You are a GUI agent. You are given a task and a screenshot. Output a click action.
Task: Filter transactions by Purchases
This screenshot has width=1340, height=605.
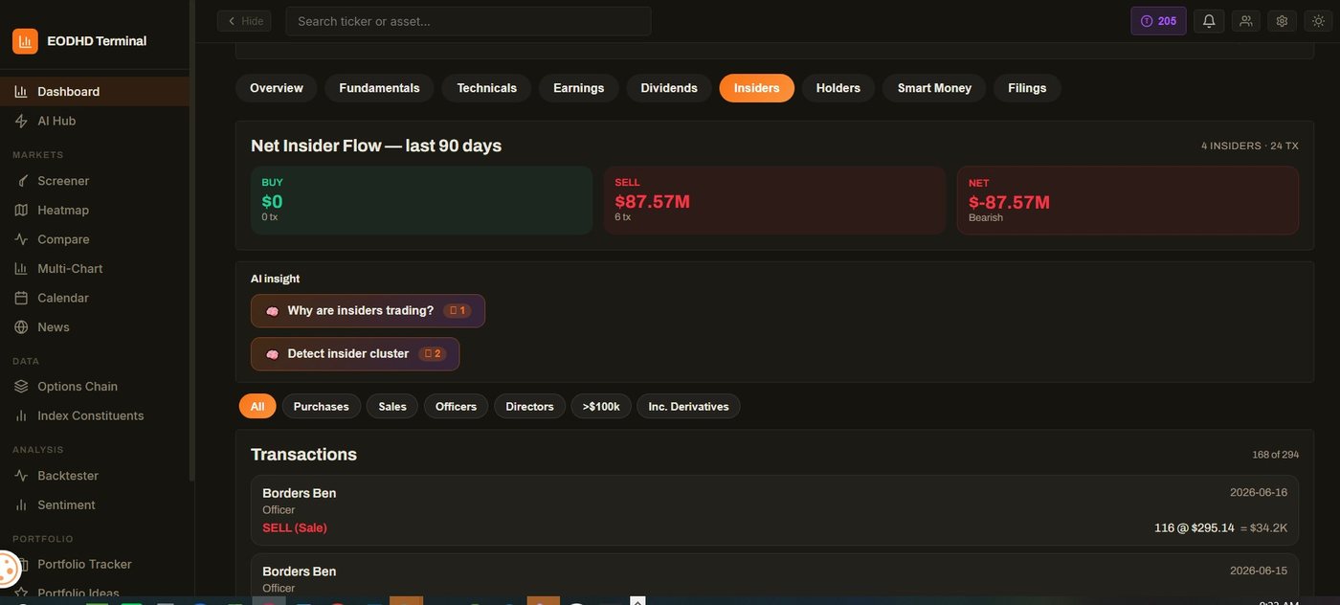tap(321, 407)
